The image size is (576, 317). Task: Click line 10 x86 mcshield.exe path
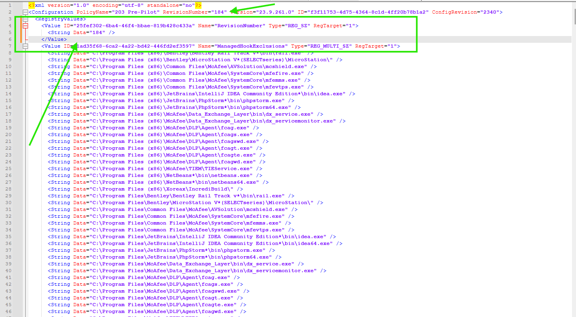[x=198, y=66]
